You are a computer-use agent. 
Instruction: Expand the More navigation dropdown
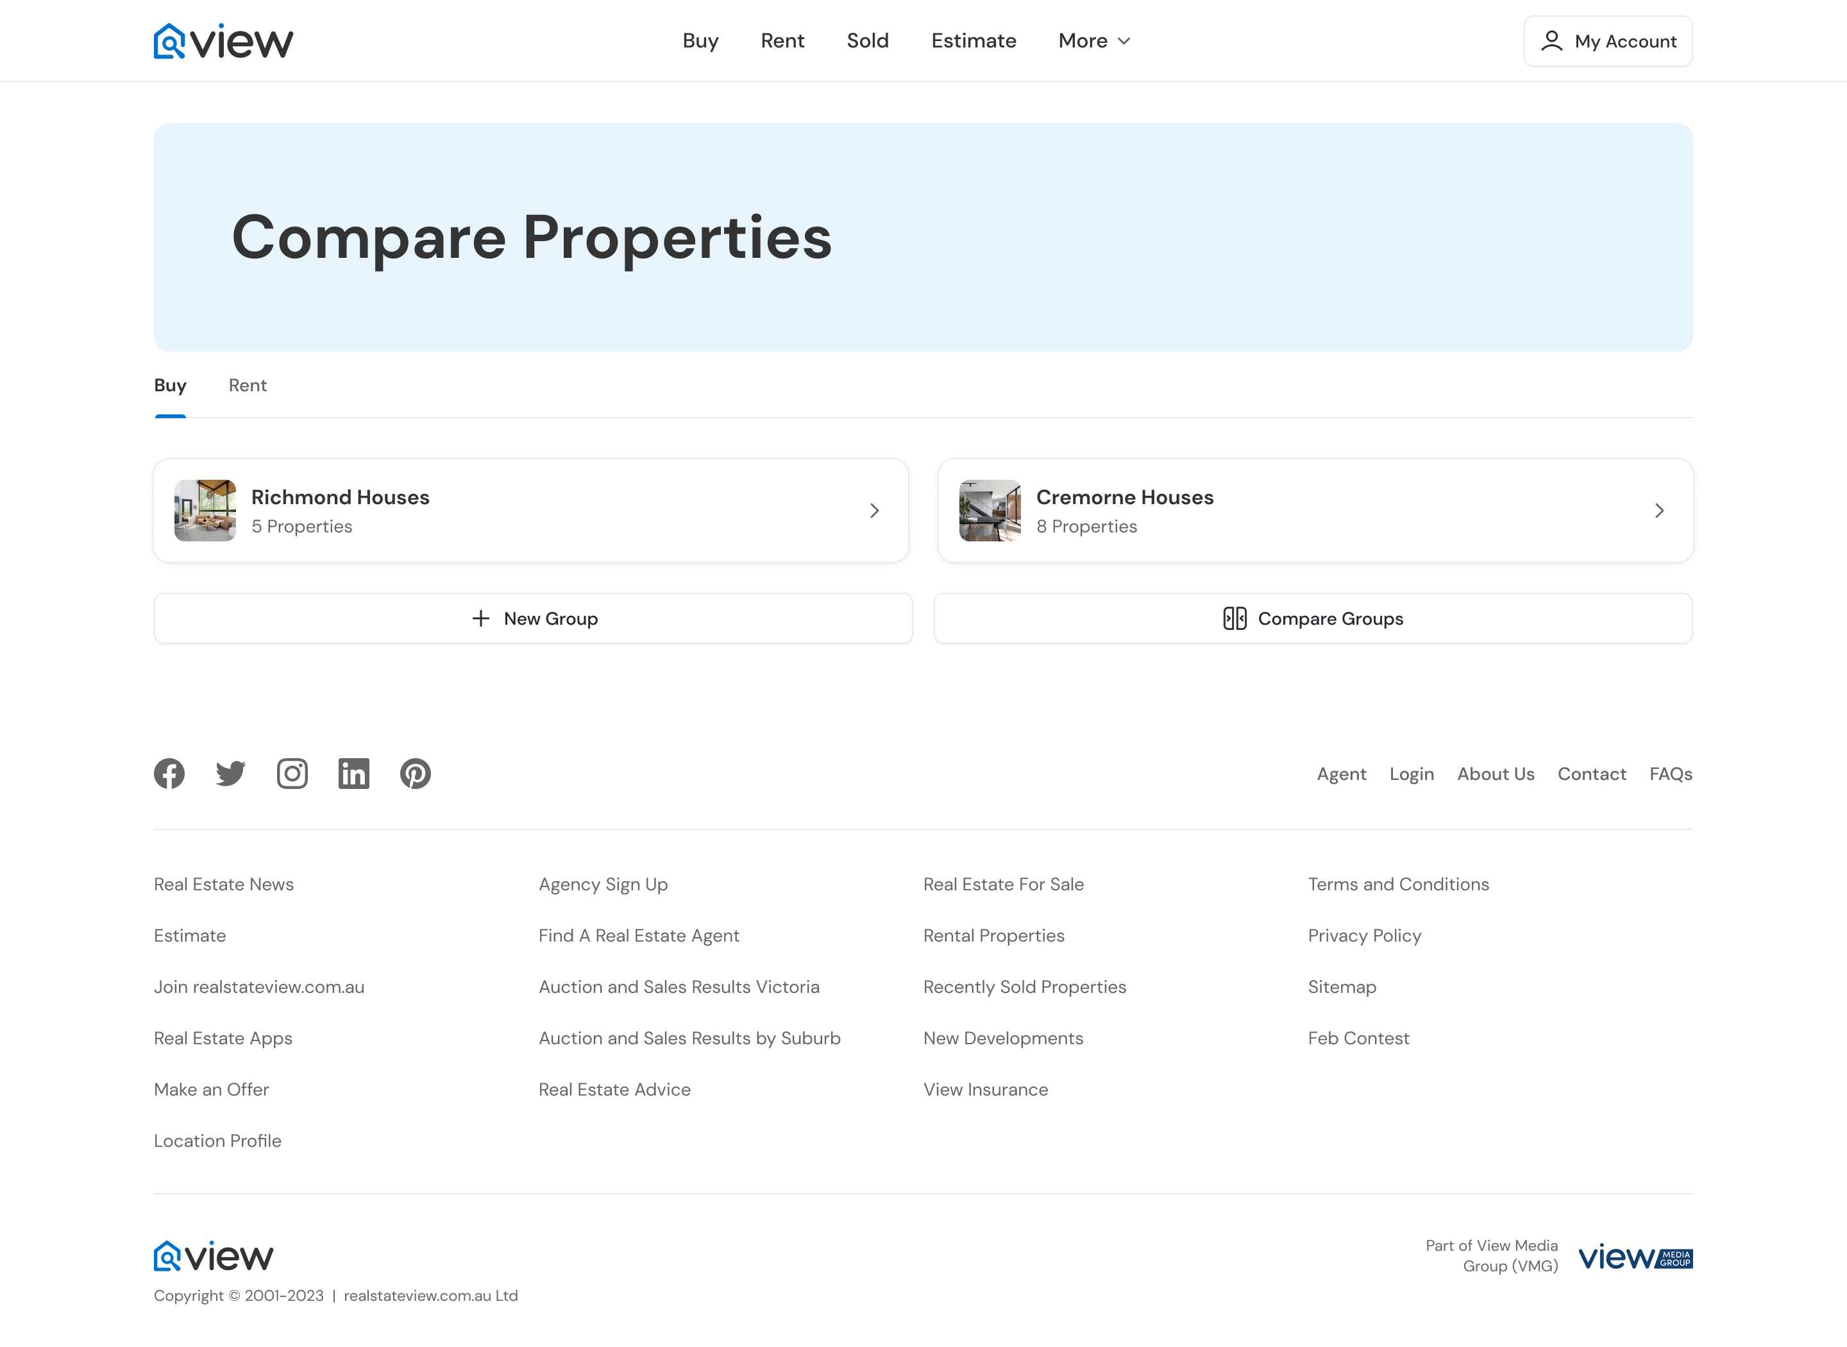coord(1094,41)
